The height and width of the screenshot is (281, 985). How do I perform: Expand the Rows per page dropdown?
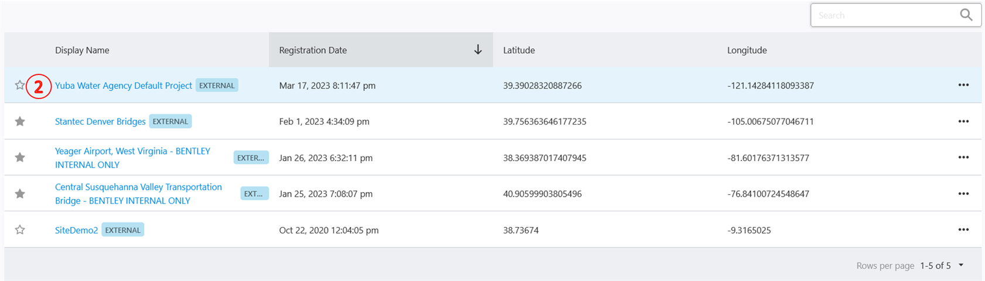[961, 265]
